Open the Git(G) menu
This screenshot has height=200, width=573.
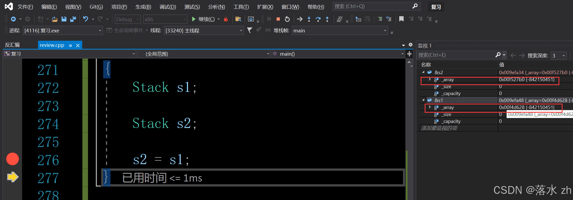(96, 7)
